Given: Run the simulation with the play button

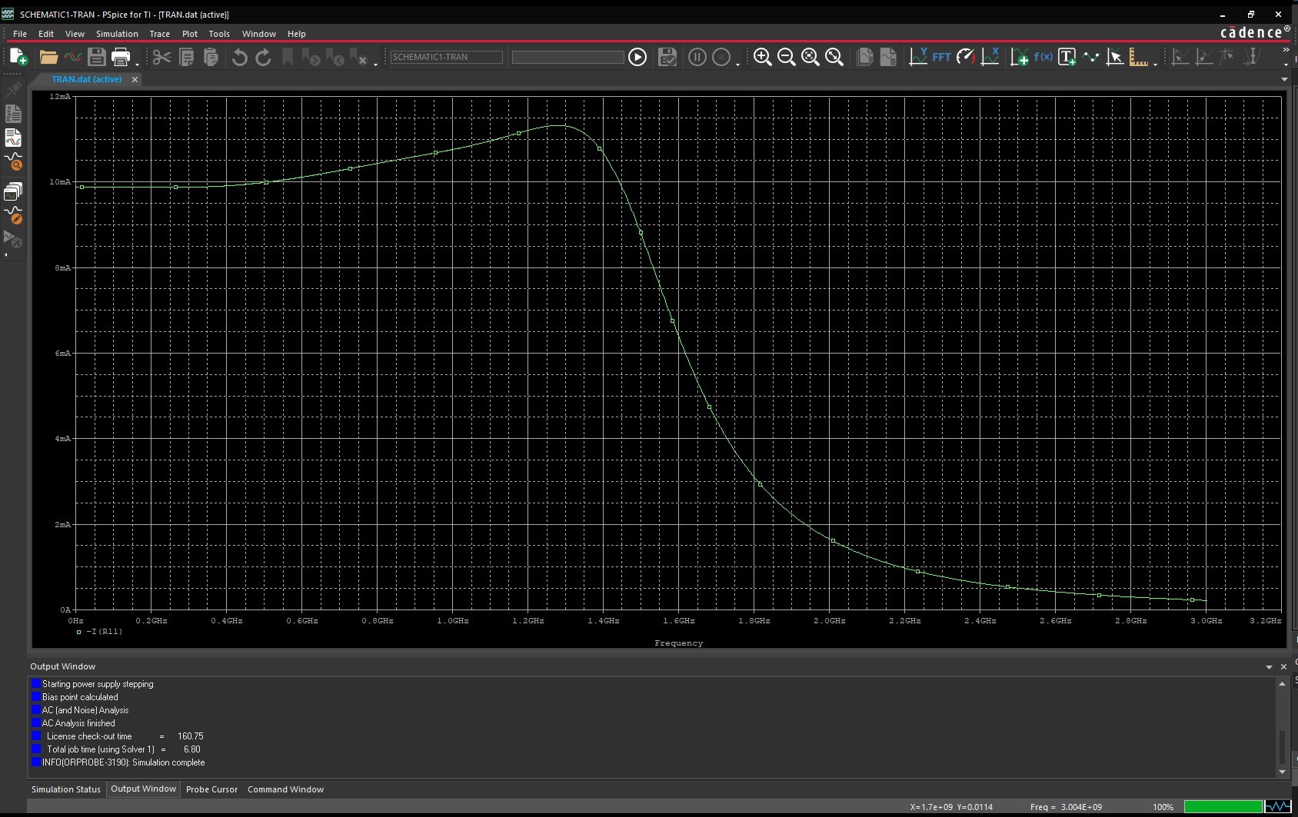Looking at the screenshot, I should [637, 57].
